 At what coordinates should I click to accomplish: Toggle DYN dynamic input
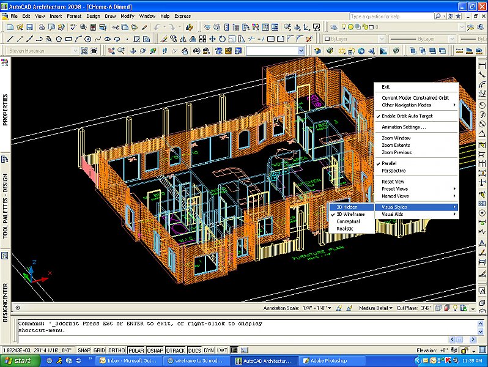(209, 350)
